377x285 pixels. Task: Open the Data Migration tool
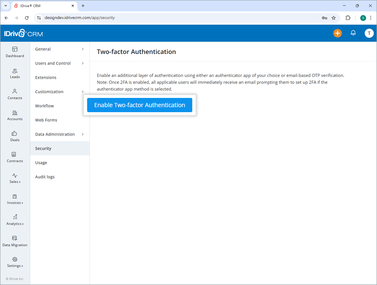pos(15,241)
